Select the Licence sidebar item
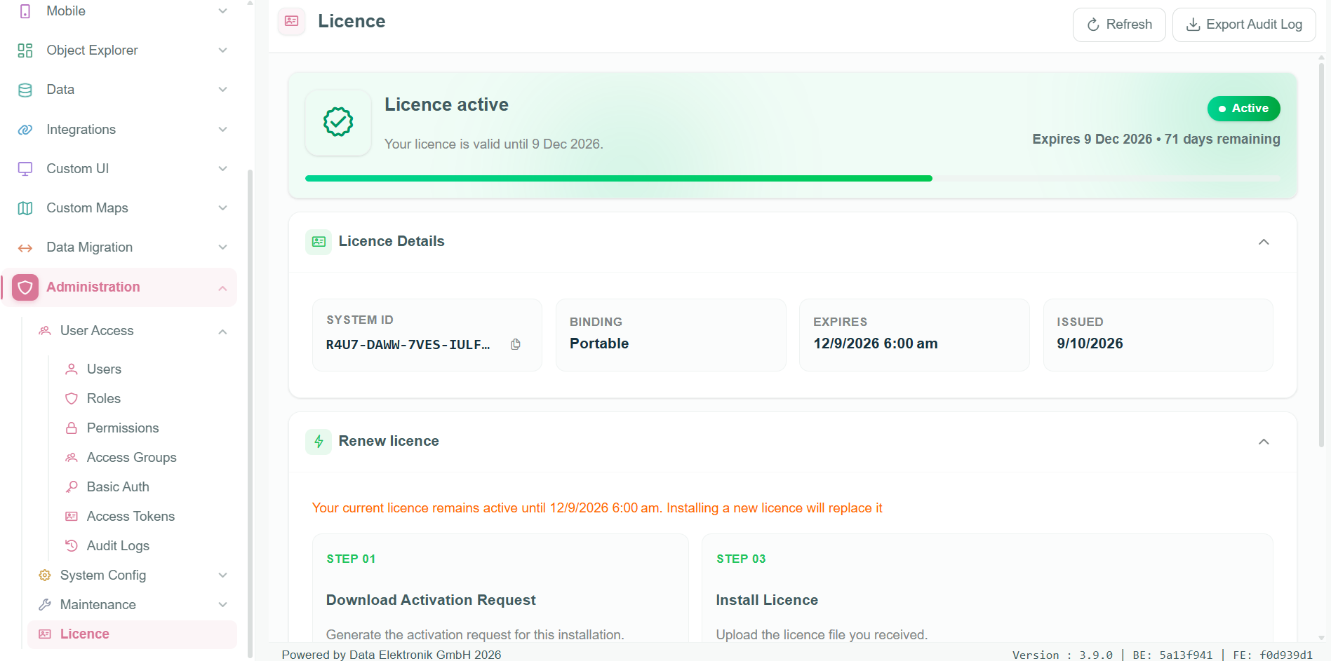 (x=132, y=634)
